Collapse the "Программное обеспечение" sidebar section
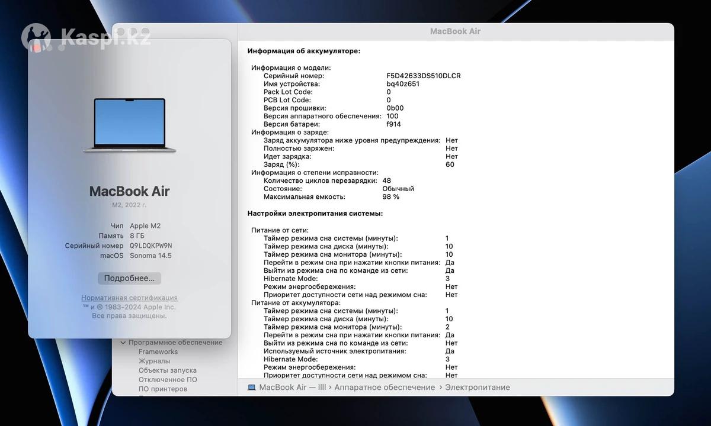Image resolution: width=711 pixels, height=426 pixels. (x=123, y=343)
